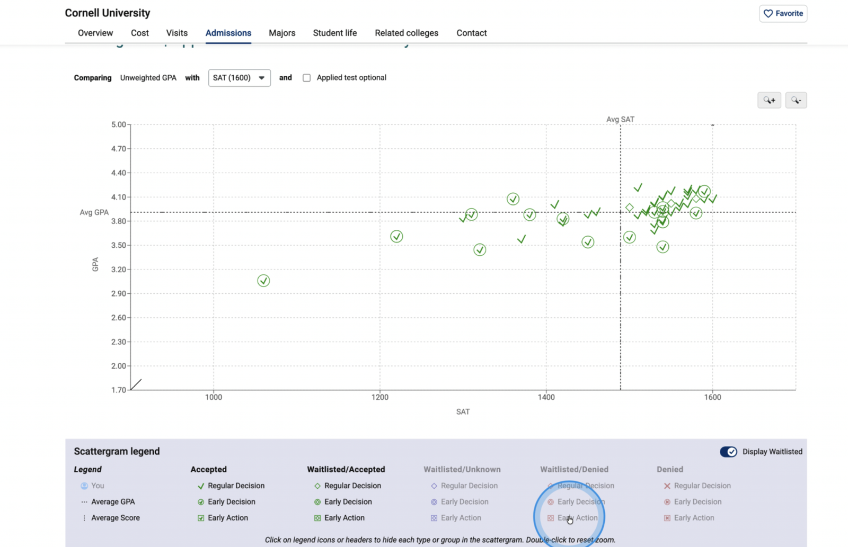The width and height of the screenshot is (848, 547).
Task: Toggle the Display Waitlisted switch
Action: point(728,452)
